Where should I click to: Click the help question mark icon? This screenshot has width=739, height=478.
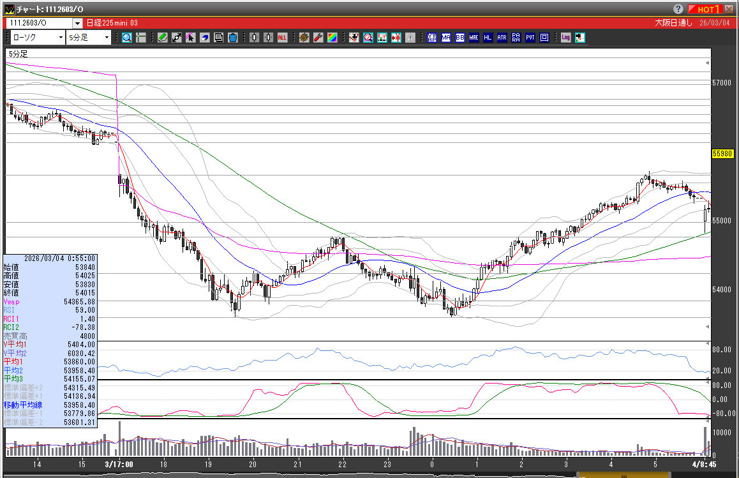[678, 9]
